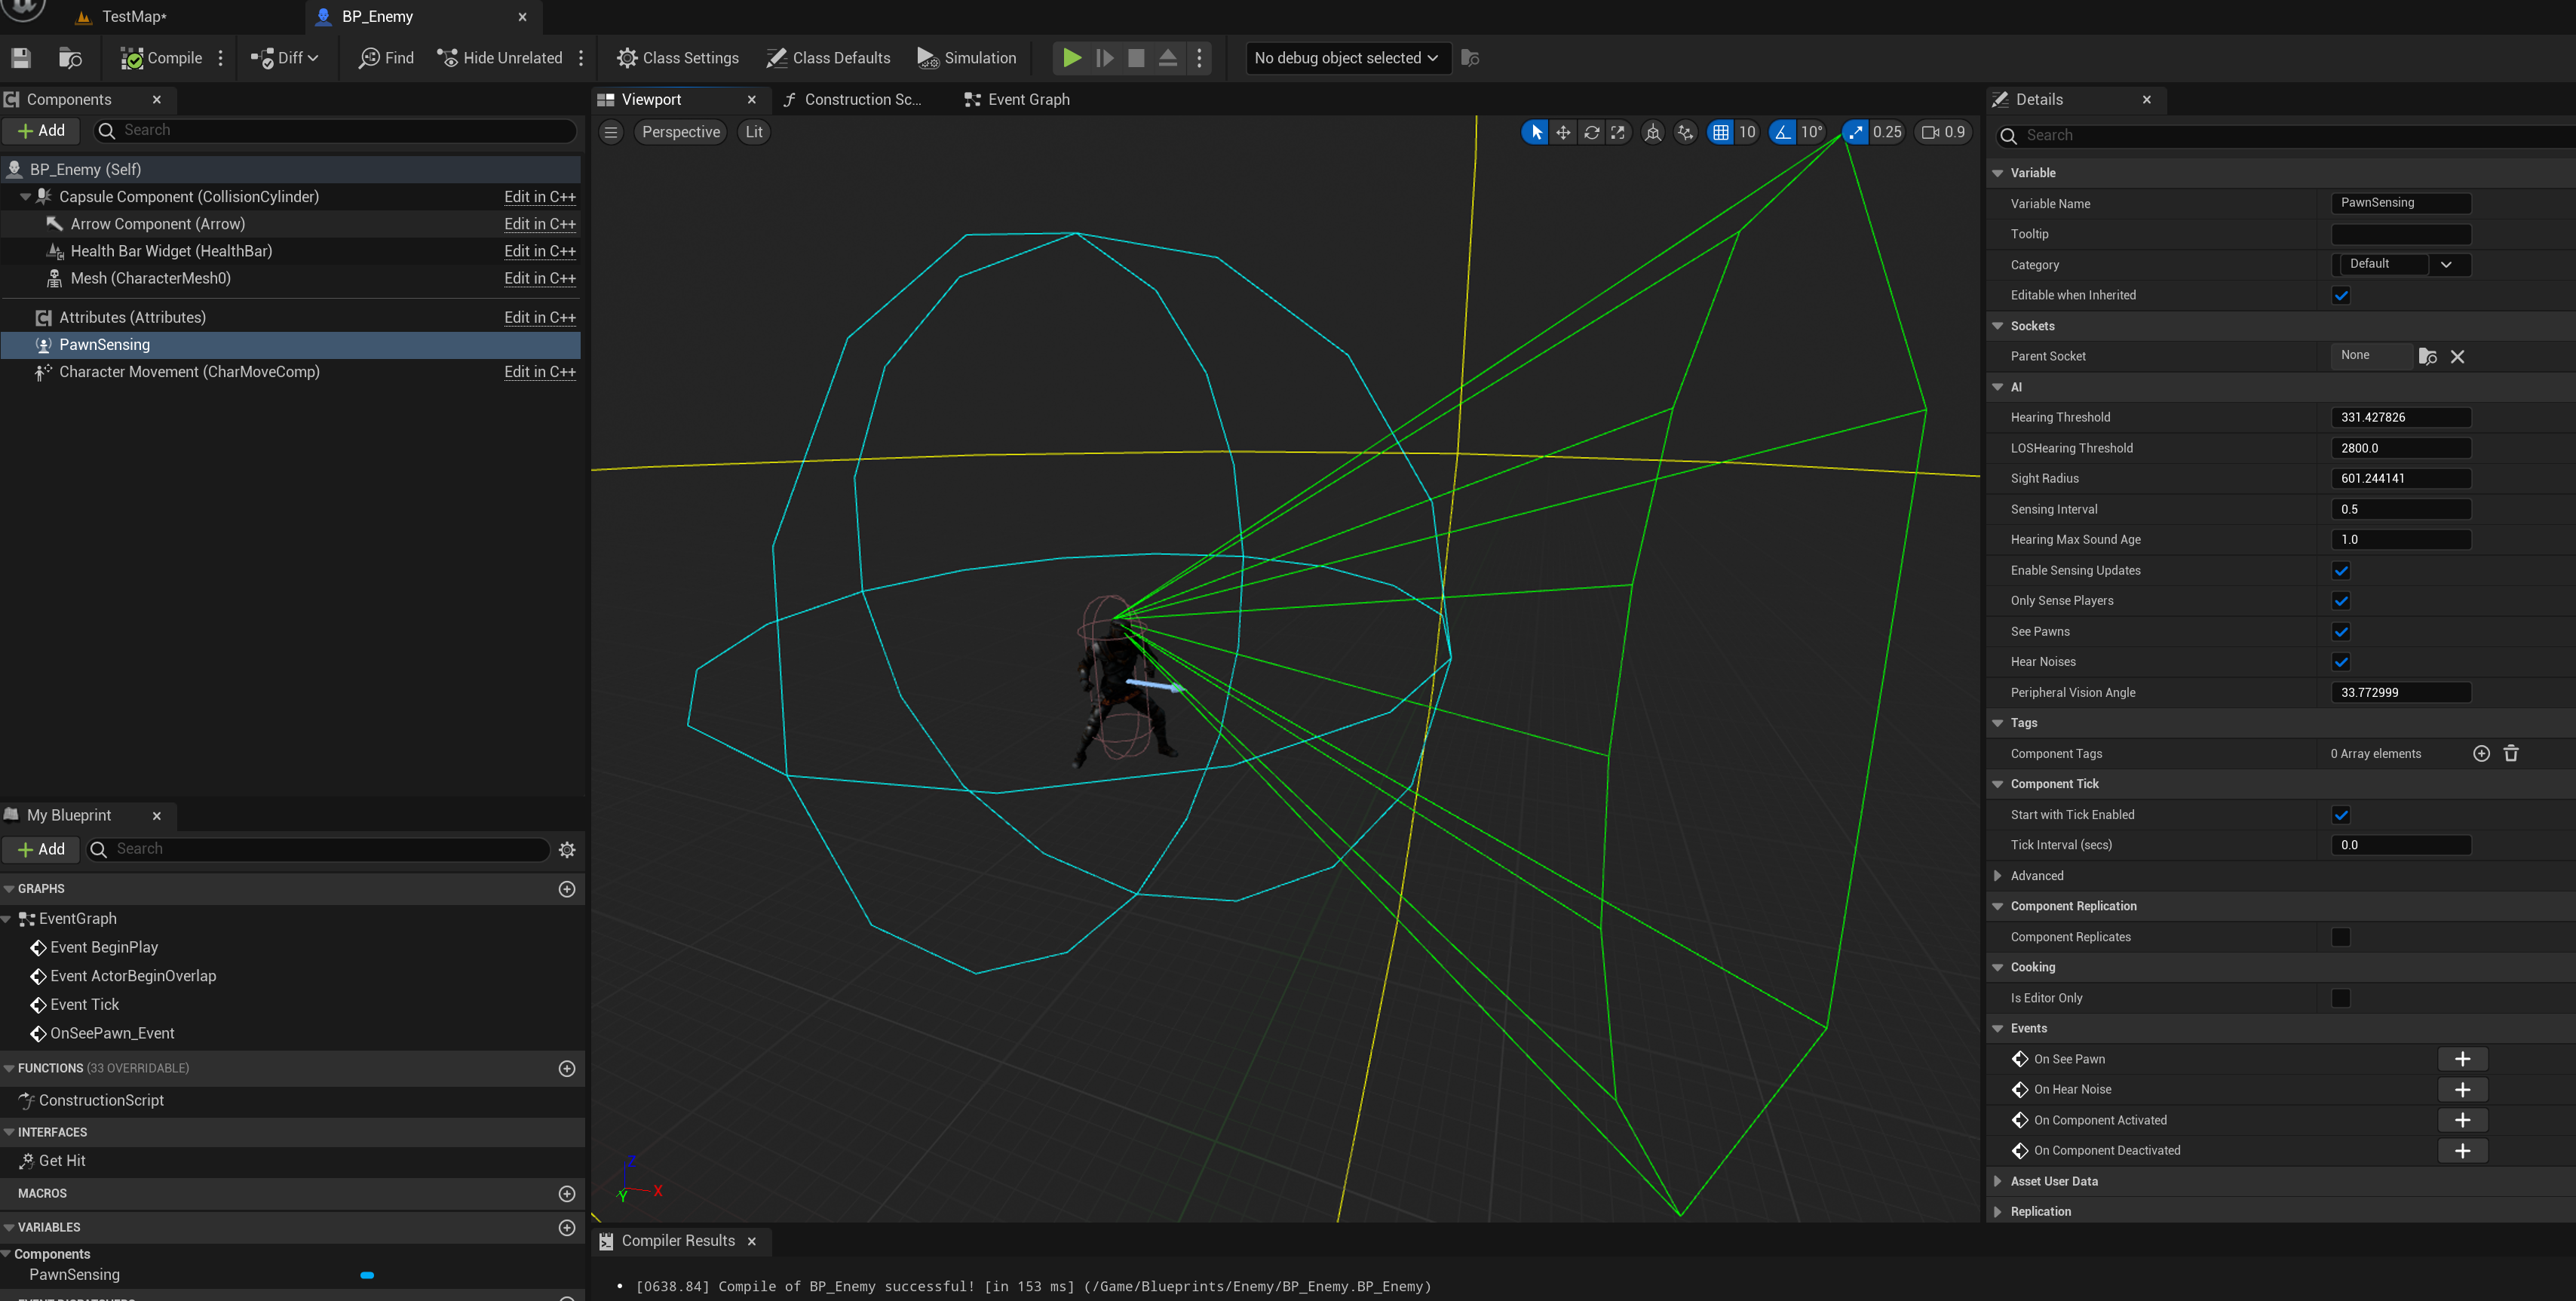Add a new function with plus icon

click(x=567, y=1069)
